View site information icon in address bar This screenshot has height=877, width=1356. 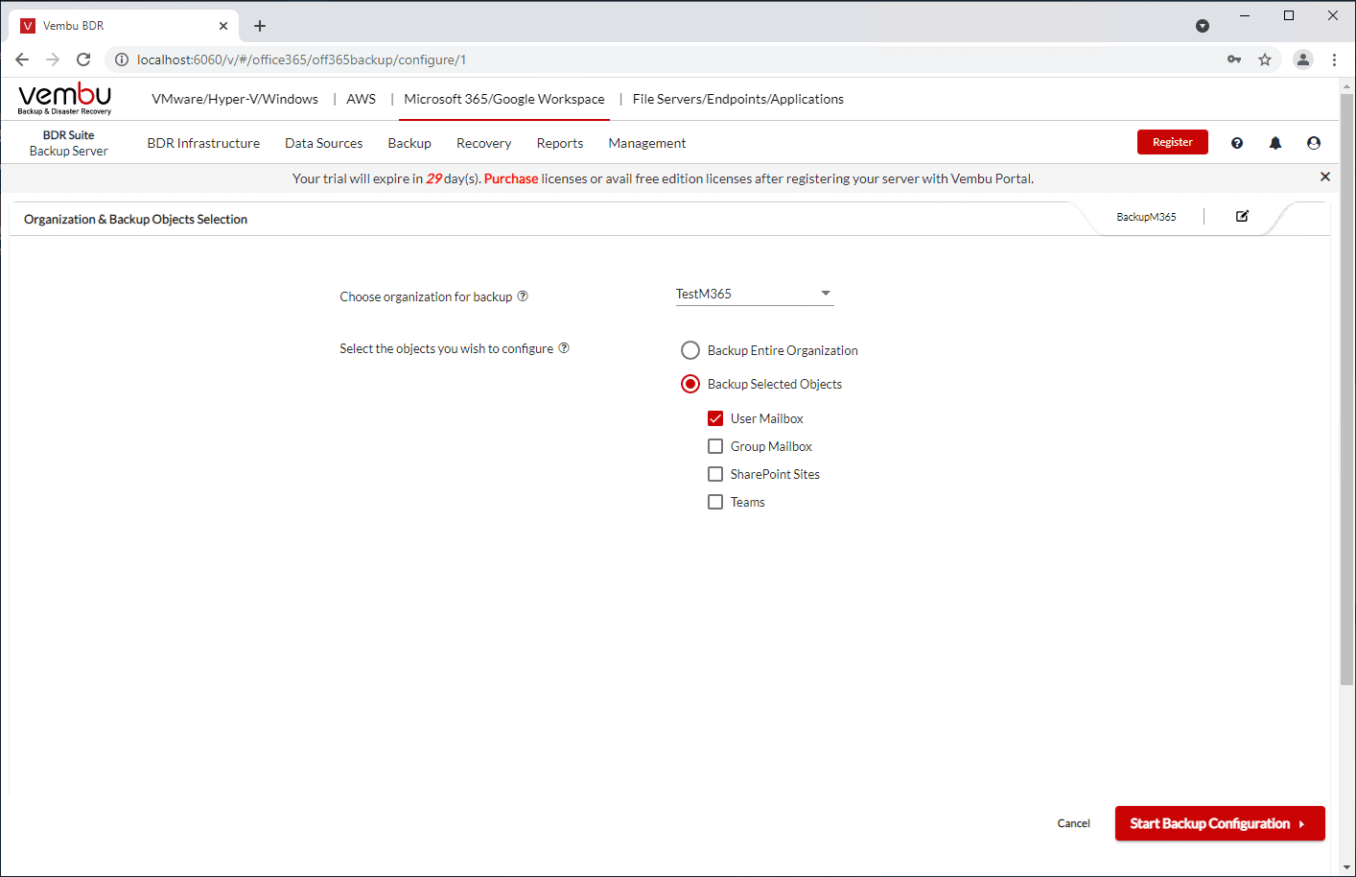point(122,59)
